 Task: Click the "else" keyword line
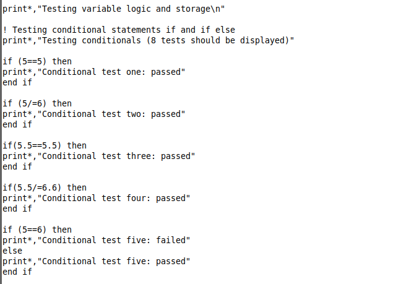coord(12,251)
